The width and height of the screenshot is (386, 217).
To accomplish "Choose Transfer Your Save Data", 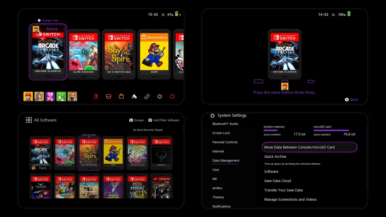I will point(283,190).
